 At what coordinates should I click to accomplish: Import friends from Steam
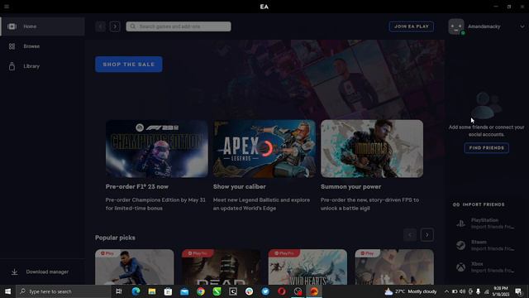click(x=486, y=245)
